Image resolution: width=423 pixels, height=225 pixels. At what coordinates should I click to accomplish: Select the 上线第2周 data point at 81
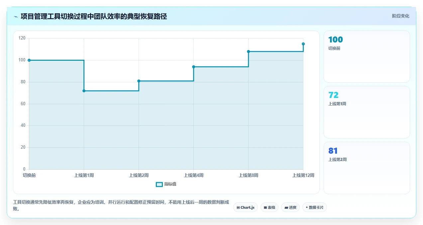coord(139,81)
